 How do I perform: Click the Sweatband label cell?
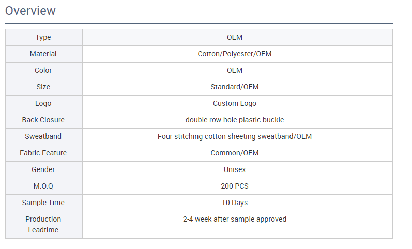click(x=43, y=136)
